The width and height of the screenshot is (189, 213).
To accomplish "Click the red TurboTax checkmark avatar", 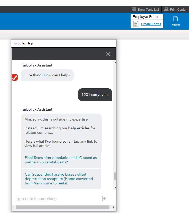I will click(15, 77).
